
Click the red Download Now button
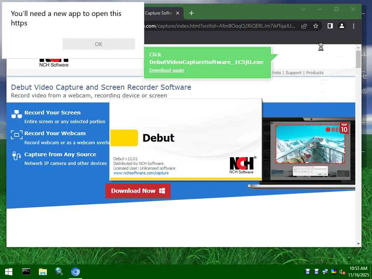[138, 191]
